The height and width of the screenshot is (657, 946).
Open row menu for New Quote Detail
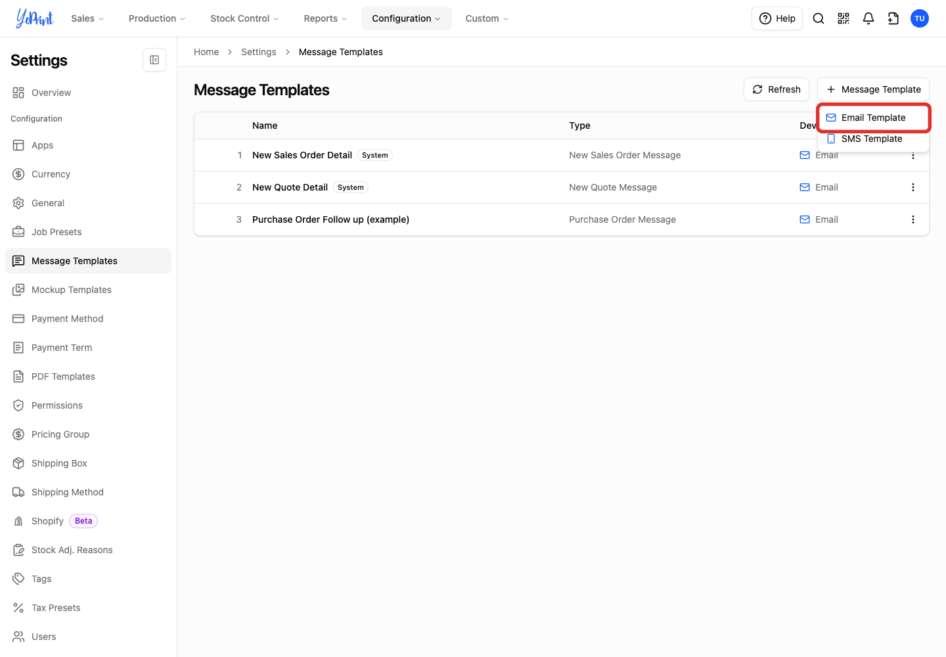pos(913,187)
